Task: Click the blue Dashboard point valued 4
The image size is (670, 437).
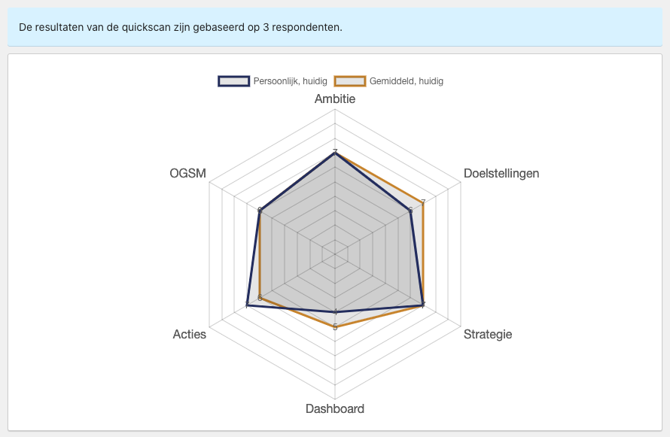Action: coord(335,312)
